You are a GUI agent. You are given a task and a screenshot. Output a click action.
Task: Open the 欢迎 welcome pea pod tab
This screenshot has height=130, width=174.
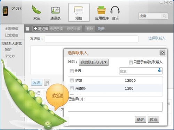coord(37,13)
